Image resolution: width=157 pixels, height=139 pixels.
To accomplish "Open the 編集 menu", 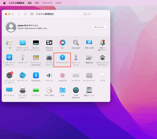I will pos(30,3).
